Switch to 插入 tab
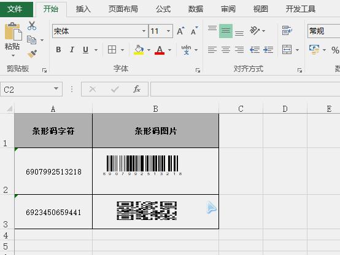340x255 pixels. [x=83, y=9]
